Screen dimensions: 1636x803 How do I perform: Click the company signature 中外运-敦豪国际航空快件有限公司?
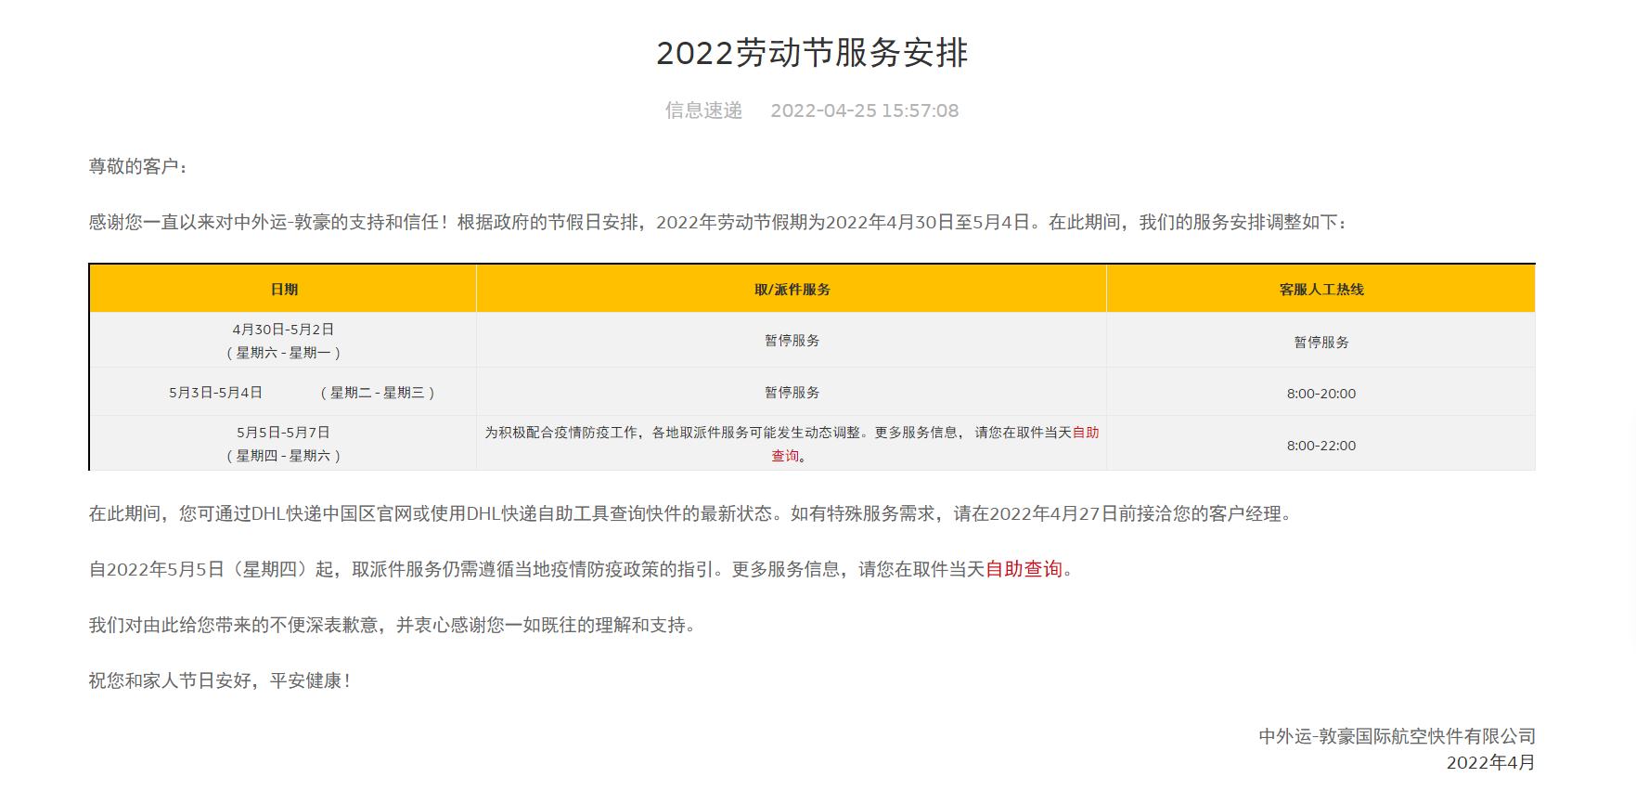coord(1397,736)
